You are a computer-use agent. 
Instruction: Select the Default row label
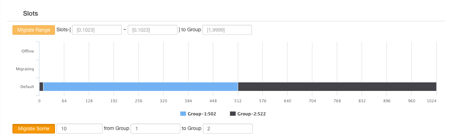[x=27, y=87]
